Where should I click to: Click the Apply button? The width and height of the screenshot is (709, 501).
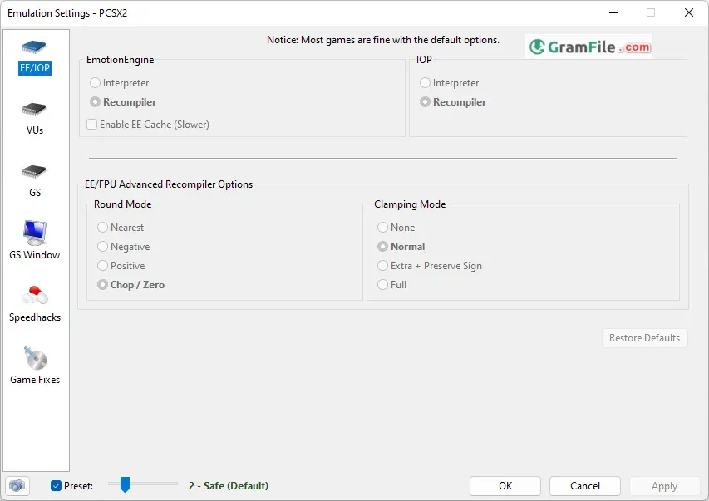pyautogui.click(x=664, y=485)
